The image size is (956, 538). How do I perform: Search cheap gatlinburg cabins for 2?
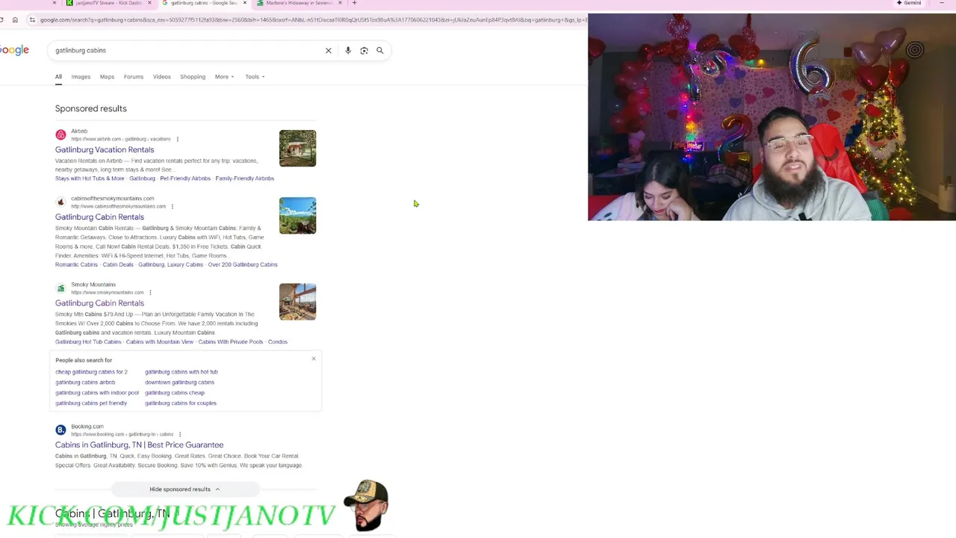point(91,372)
